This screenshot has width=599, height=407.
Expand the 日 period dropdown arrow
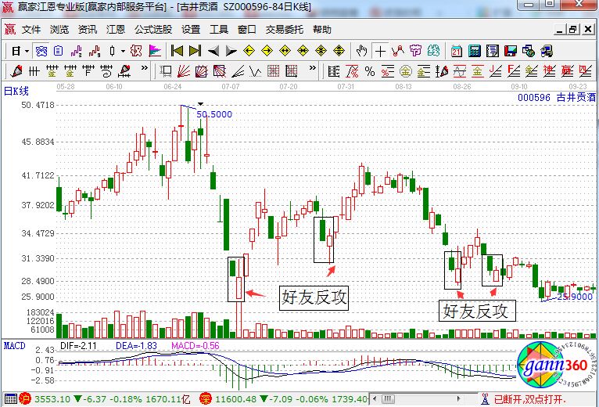coord(27,51)
